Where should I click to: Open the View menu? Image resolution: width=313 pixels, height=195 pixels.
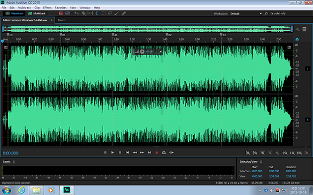click(x=73, y=8)
